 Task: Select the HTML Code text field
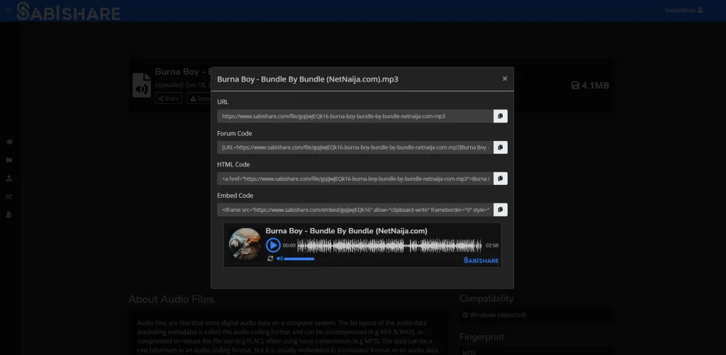(x=355, y=178)
